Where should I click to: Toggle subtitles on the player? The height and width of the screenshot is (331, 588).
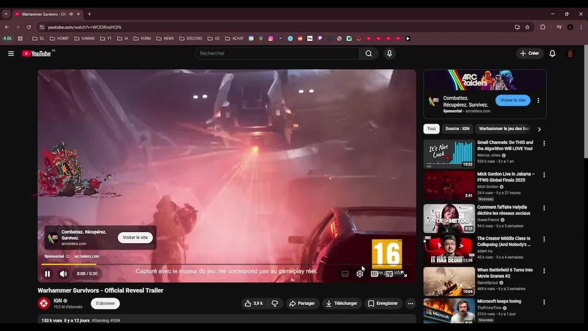pos(345,274)
